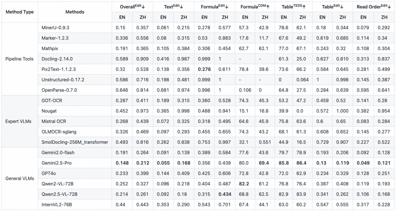
Task: Click bold 82.2 in Qwen2-VL-72B row
Action: point(244,184)
